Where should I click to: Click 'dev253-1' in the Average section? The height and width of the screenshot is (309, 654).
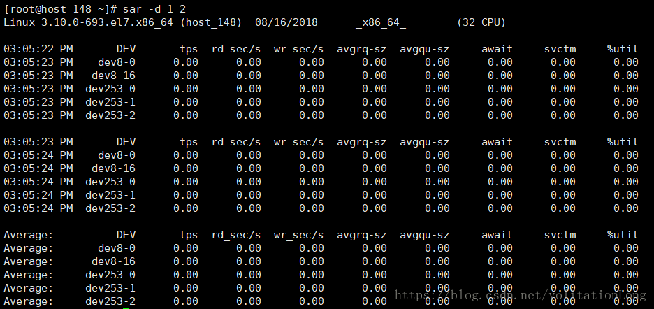coord(110,288)
